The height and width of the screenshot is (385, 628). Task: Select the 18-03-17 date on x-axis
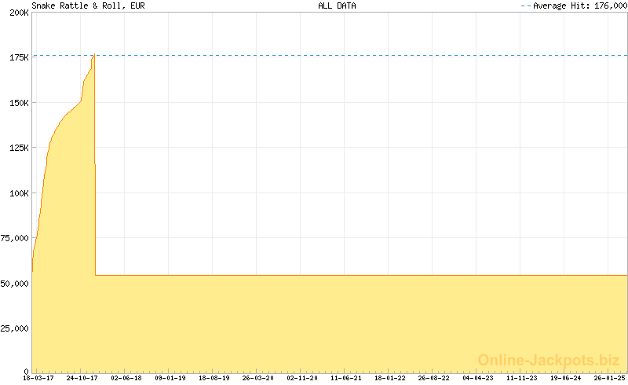[38, 378]
